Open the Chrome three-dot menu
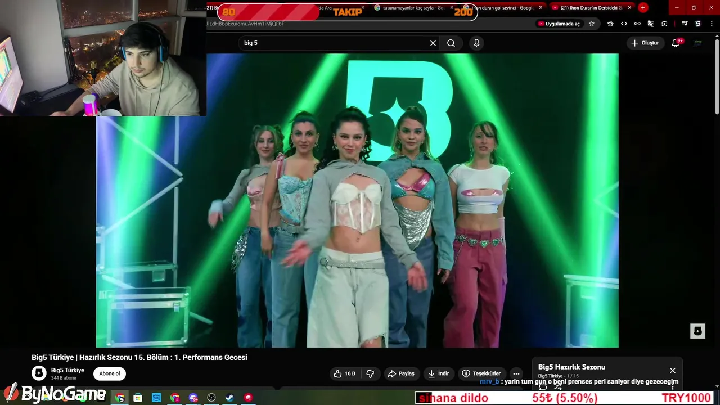Screen dimensions: 720x405 (712, 24)
